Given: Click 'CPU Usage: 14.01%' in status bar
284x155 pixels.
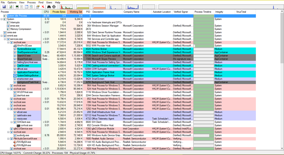Looking at the screenshot, I should pyautogui.click(x=11, y=153).
